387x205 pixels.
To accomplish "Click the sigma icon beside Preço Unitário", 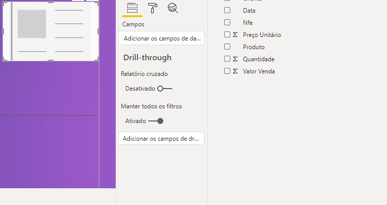I will coord(235,35).
